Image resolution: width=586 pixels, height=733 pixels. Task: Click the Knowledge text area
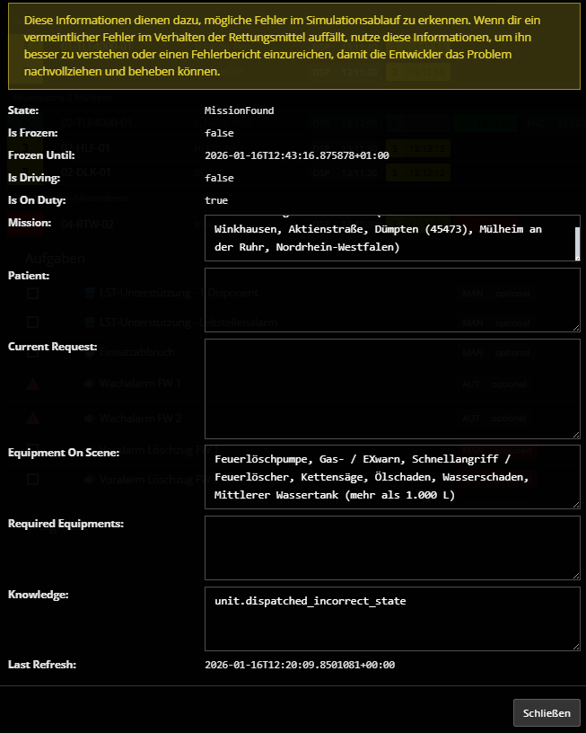coord(391,618)
